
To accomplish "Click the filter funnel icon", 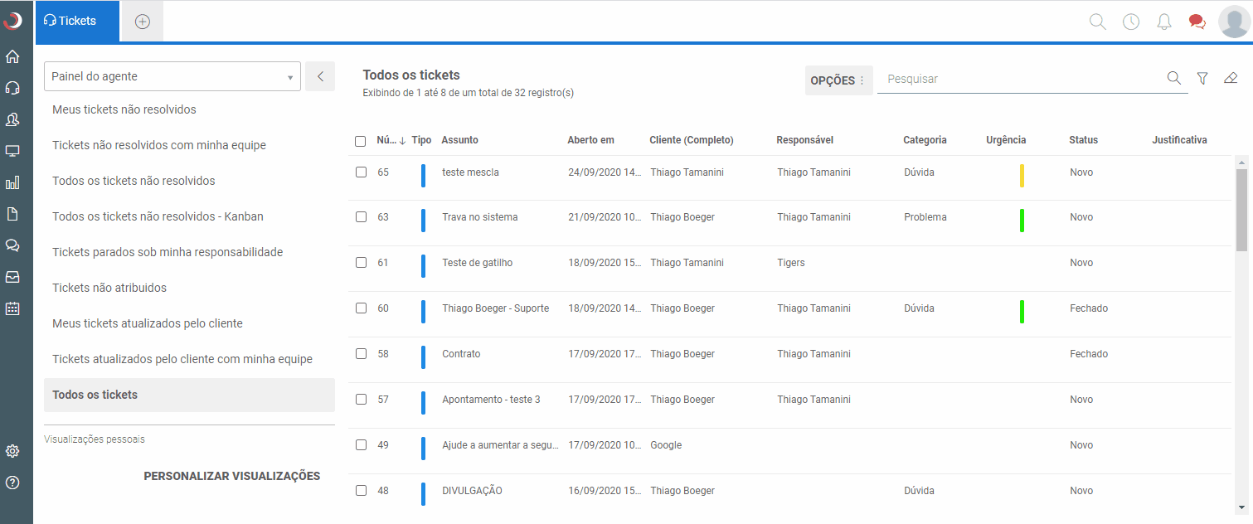I will click(x=1202, y=78).
